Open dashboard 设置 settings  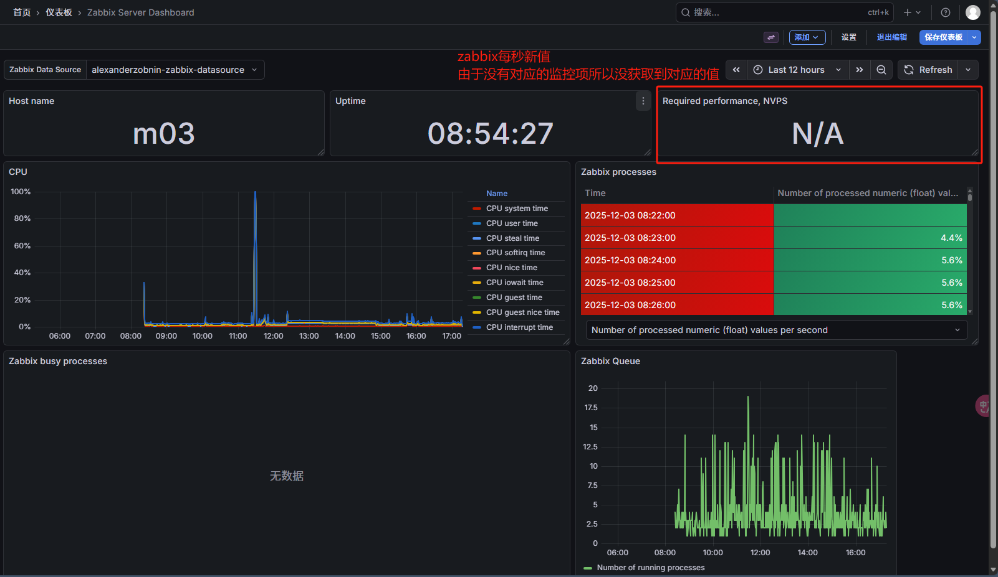849,37
